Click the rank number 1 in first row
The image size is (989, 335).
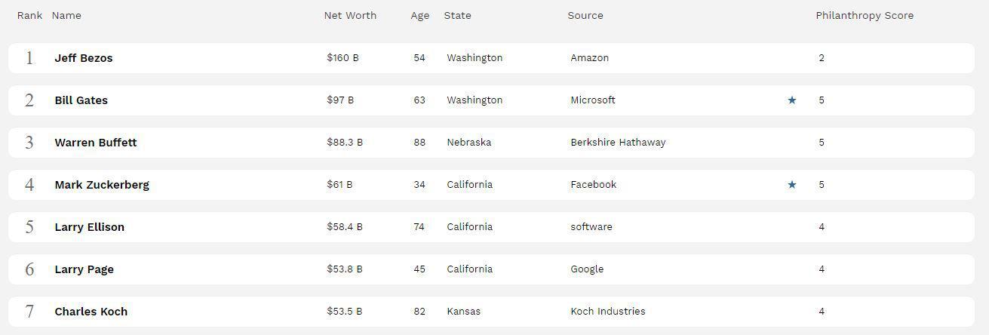(29, 58)
